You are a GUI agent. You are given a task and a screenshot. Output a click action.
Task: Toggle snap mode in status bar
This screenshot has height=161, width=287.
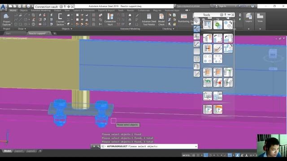tap(198, 155)
